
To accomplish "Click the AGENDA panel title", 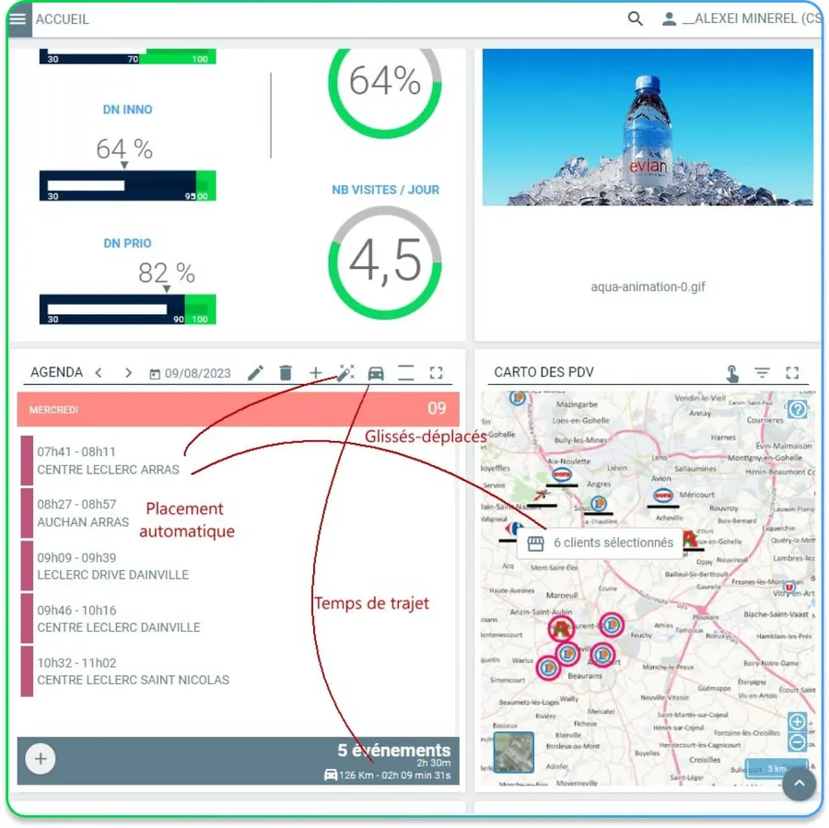I will pos(56,372).
